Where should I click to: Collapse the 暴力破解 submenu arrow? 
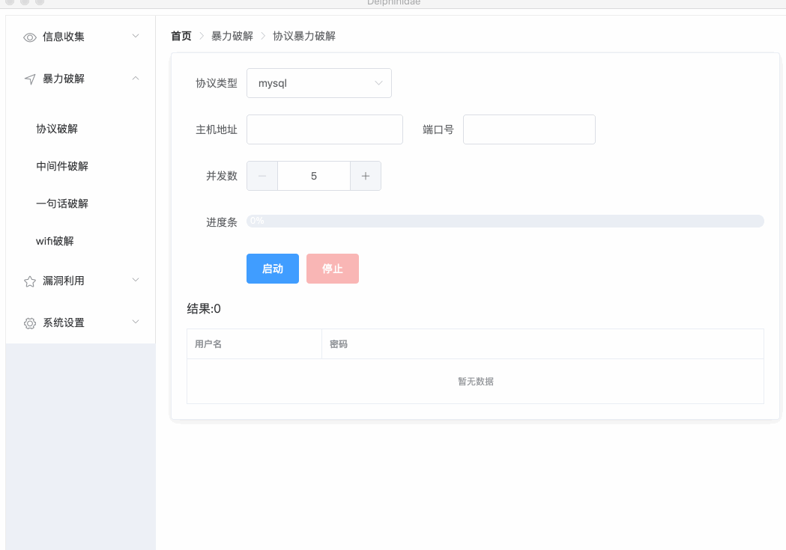(x=136, y=78)
